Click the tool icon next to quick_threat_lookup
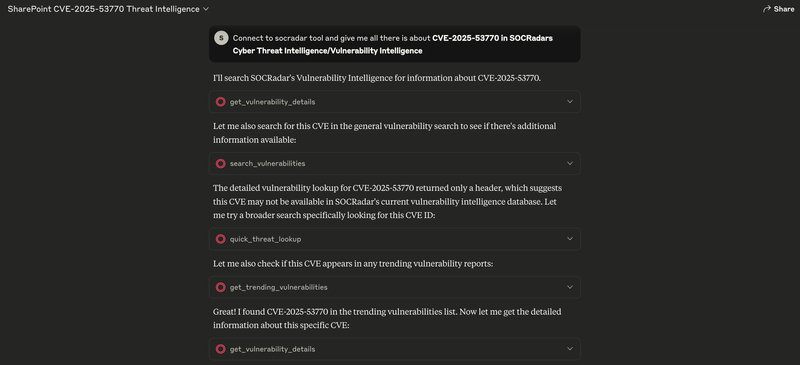The width and height of the screenshot is (800, 365). tap(221, 239)
